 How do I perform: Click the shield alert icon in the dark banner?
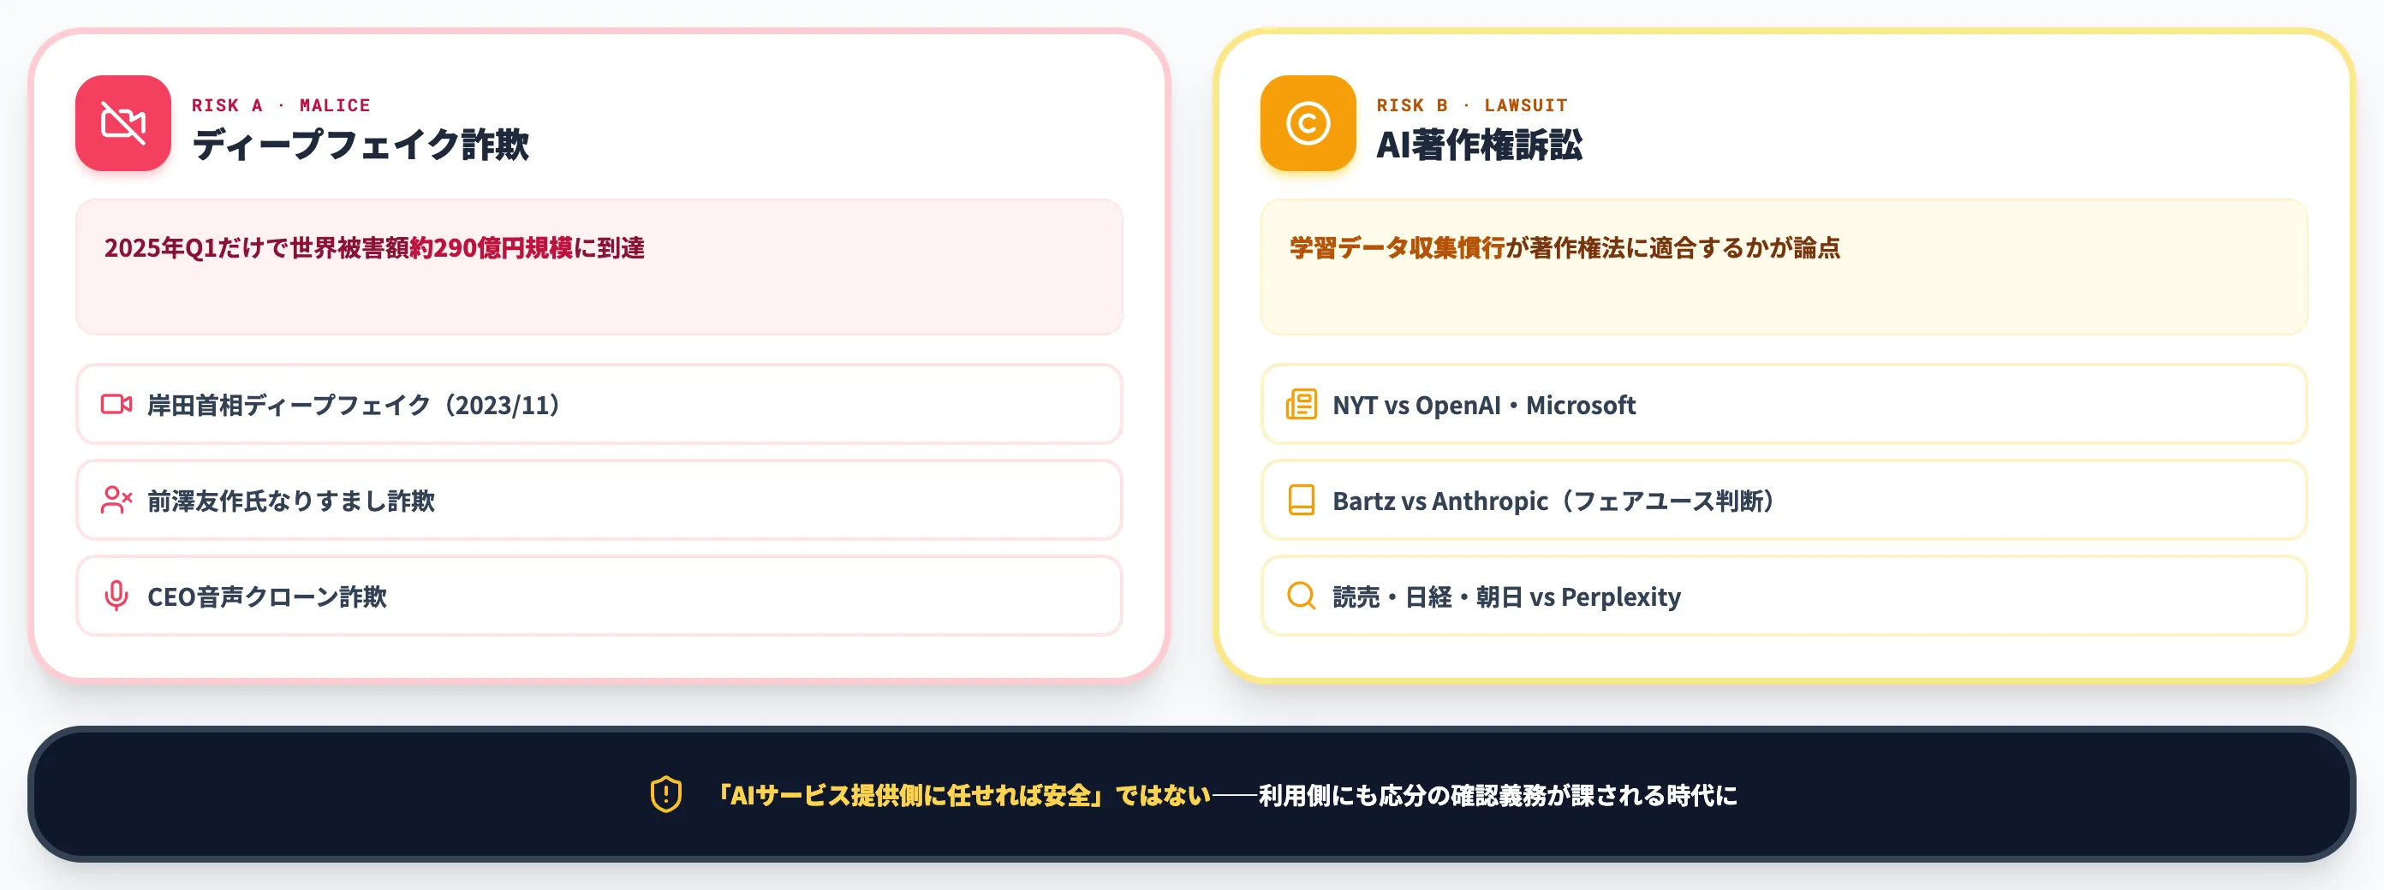666,795
